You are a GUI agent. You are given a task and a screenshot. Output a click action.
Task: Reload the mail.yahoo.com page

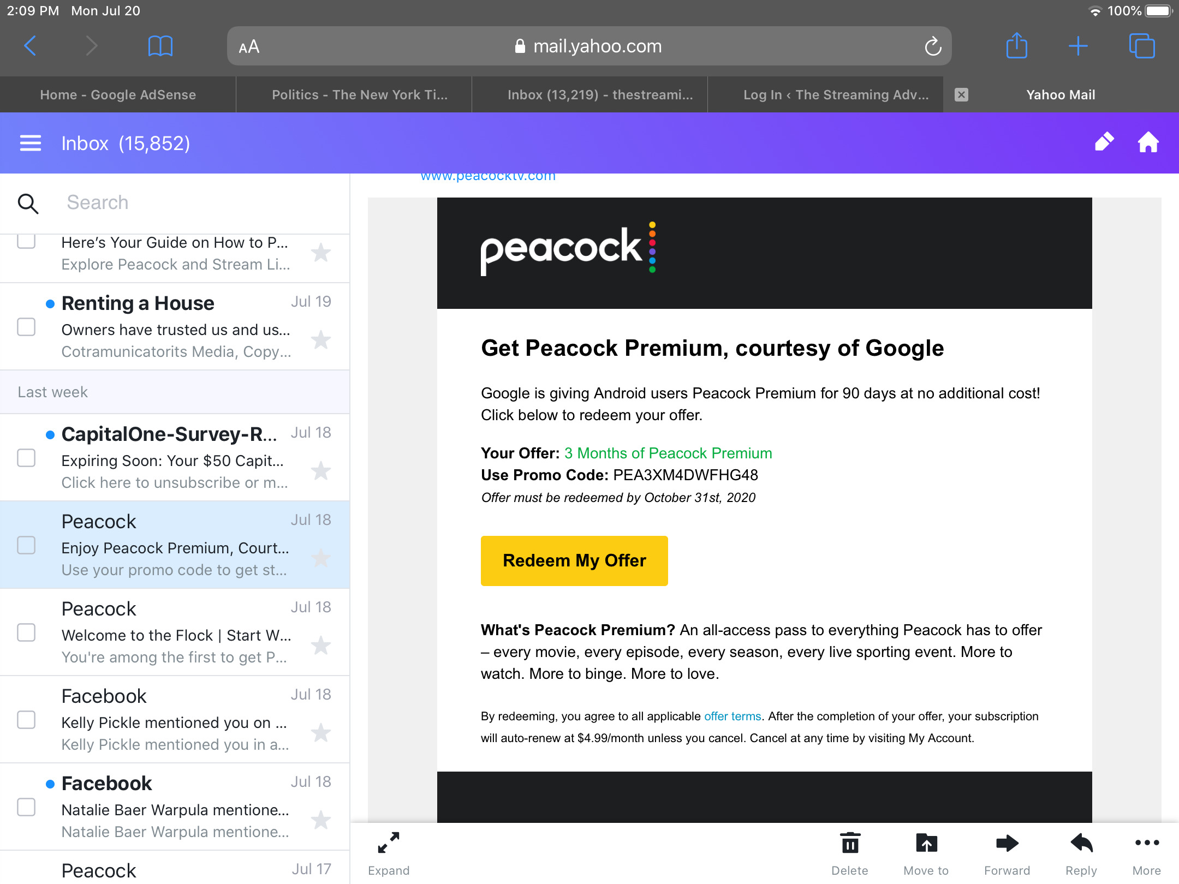(933, 46)
